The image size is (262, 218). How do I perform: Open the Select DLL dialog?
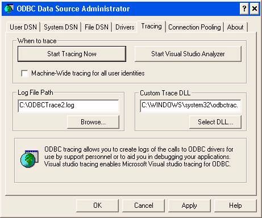coord(215,122)
